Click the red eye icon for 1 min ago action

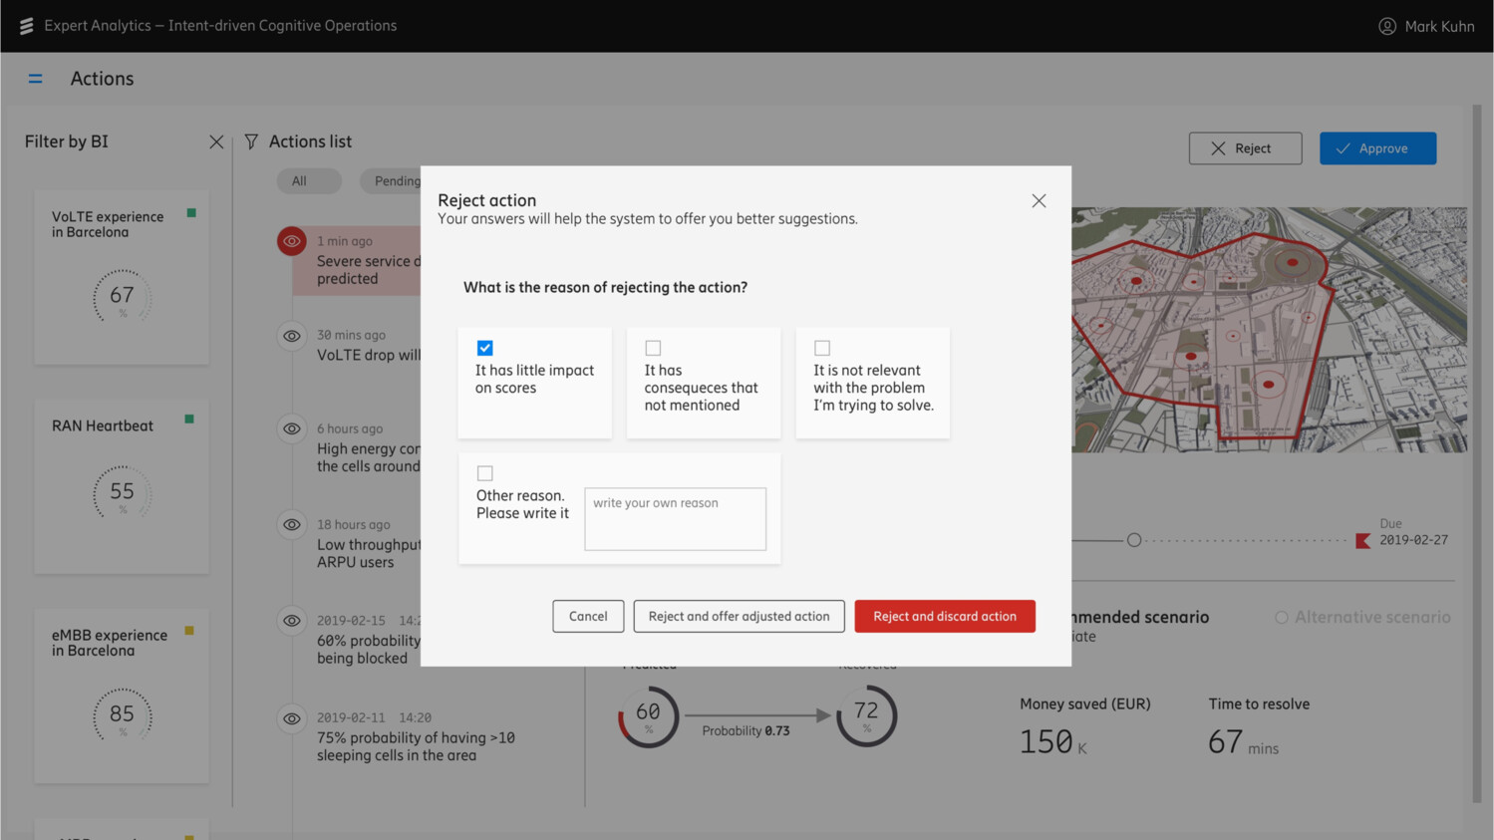tap(292, 241)
